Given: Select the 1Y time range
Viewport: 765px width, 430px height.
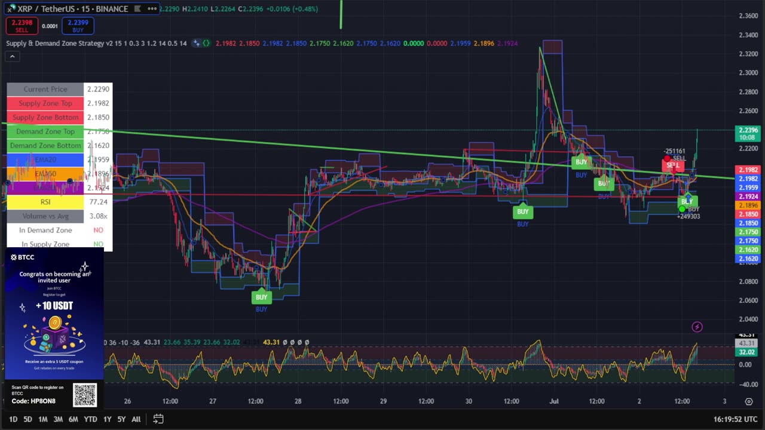Looking at the screenshot, I should (x=107, y=419).
